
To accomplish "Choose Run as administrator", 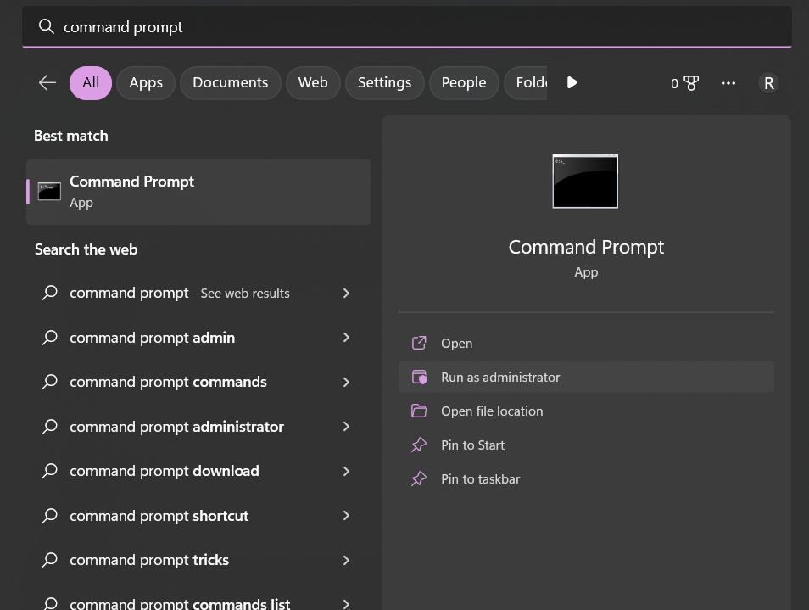I will [x=586, y=378].
